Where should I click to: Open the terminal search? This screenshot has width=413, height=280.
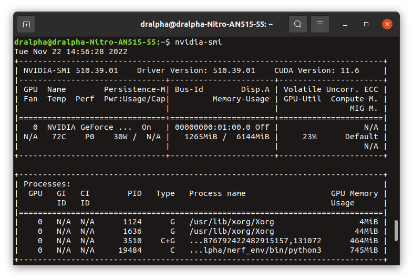tap(297, 24)
